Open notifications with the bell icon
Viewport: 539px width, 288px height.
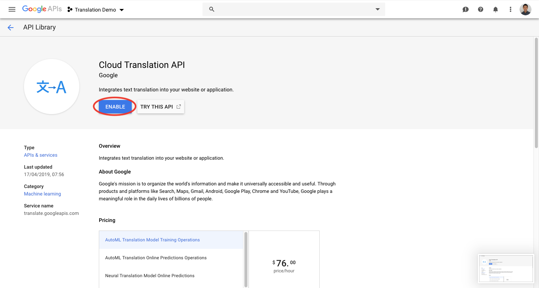pyautogui.click(x=495, y=9)
